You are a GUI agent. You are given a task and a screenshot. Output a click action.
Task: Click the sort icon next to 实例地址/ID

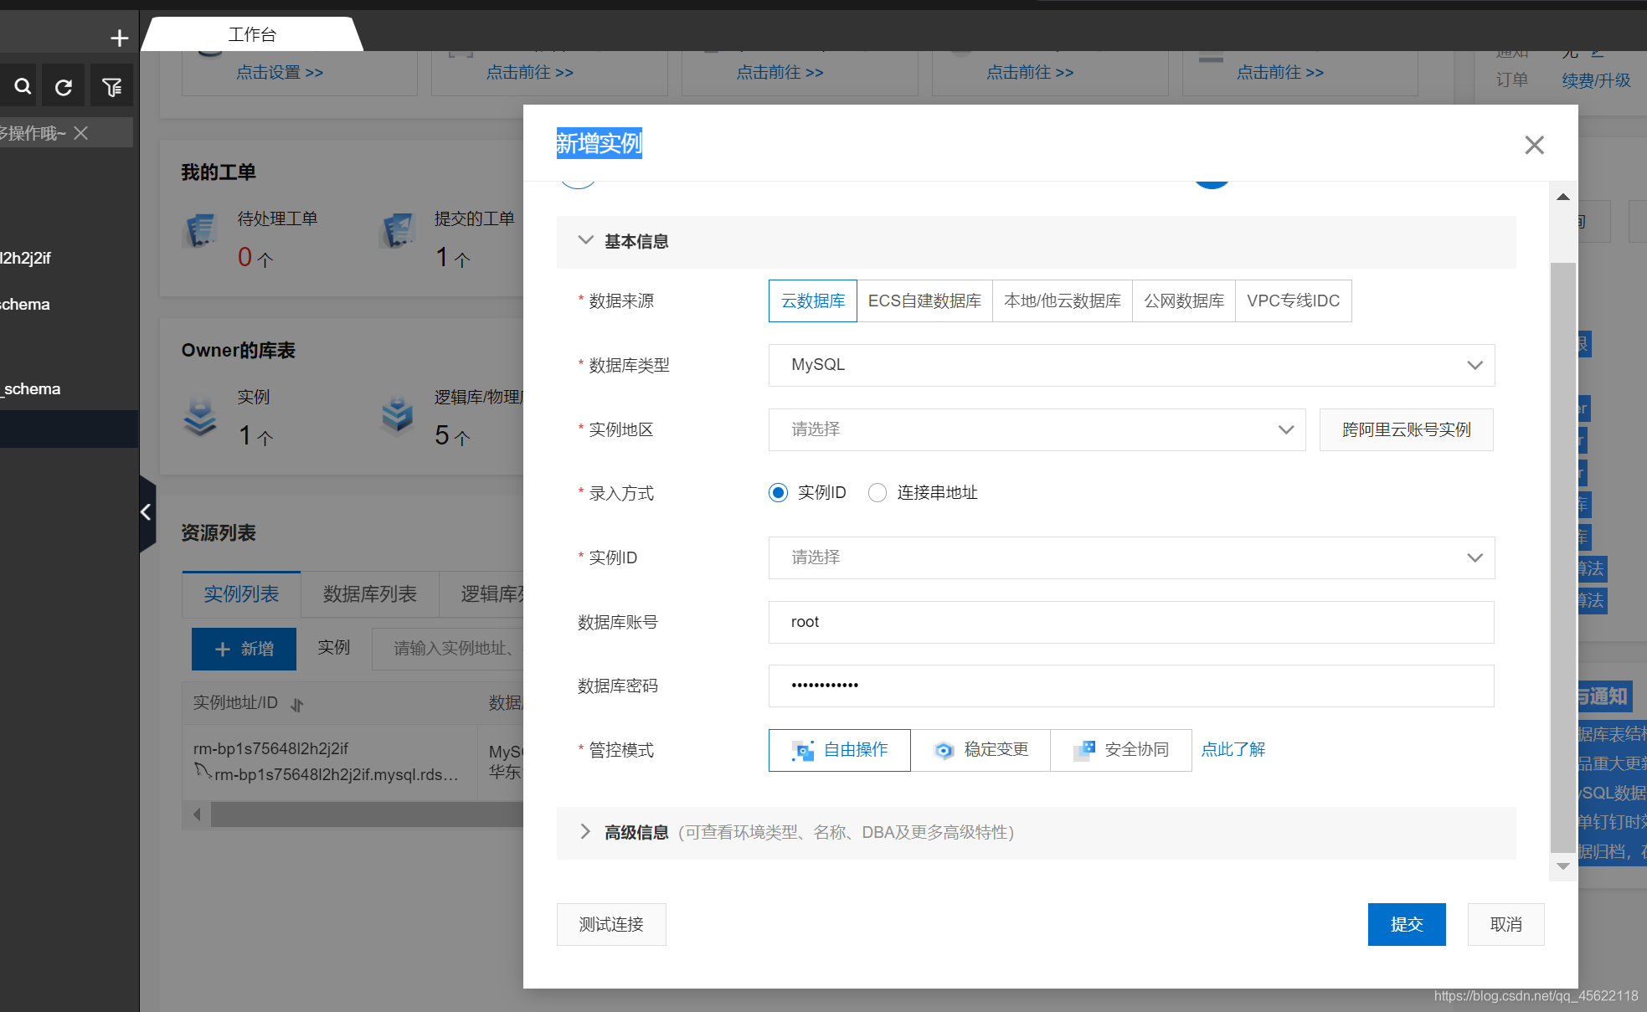point(297,705)
